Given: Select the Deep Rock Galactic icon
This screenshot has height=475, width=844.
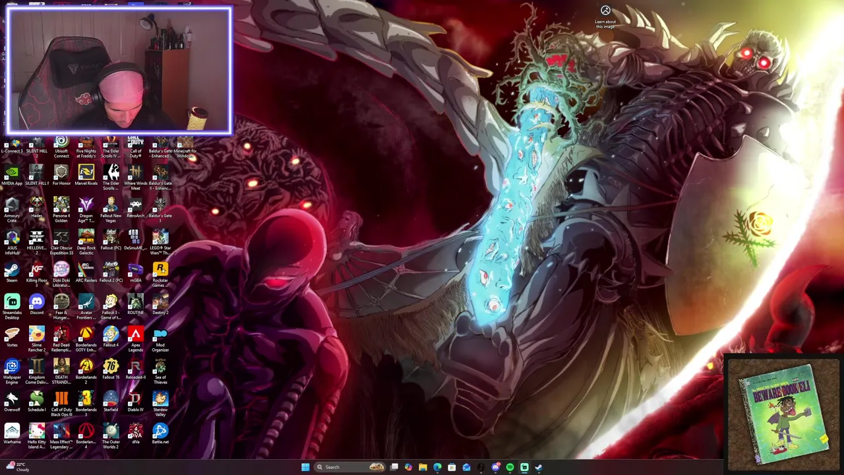Looking at the screenshot, I should tap(86, 243).
